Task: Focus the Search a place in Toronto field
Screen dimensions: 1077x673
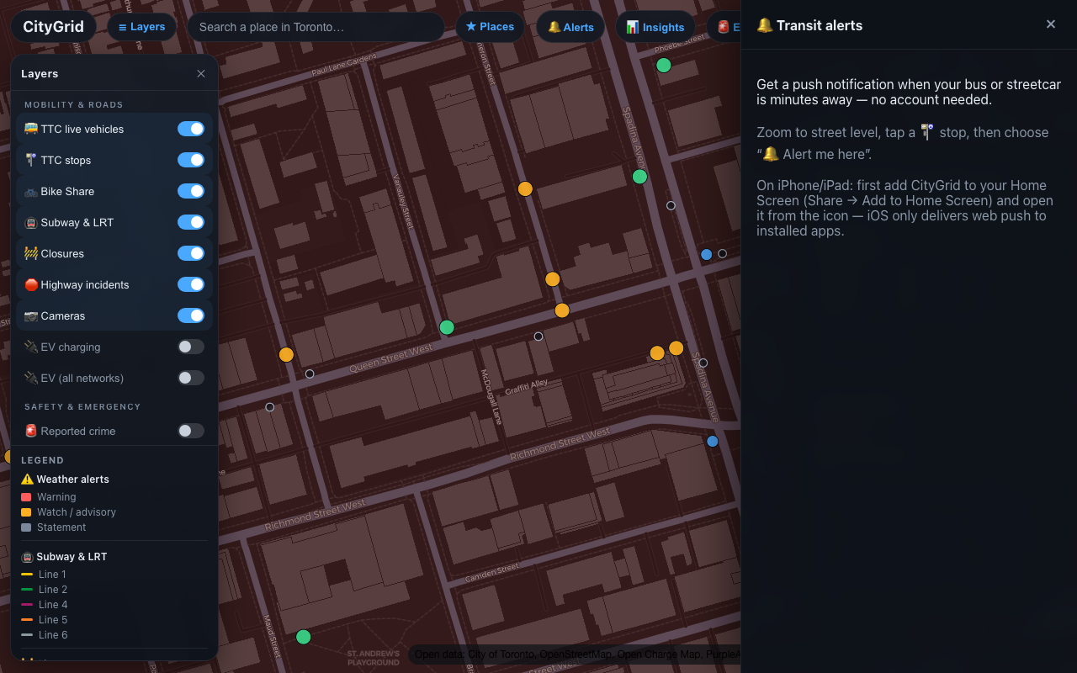Action: (316, 27)
